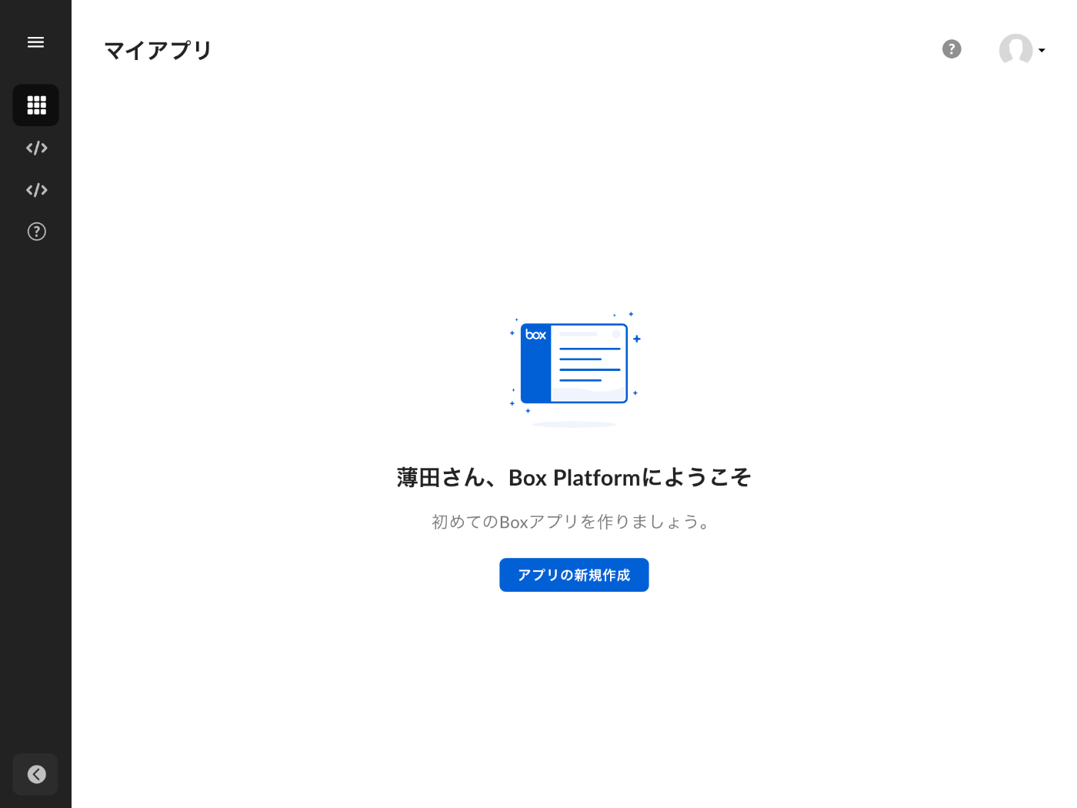Open the hamburger menu in the sidebar
The height and width of the screenshot is (808, 1077).
pyautogui.click(x=35, y=42)
